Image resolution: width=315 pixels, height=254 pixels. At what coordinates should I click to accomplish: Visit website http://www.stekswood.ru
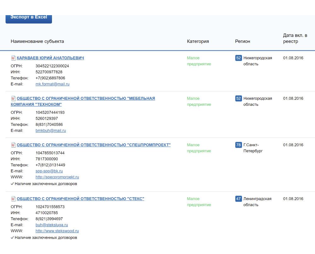[57, 231]
